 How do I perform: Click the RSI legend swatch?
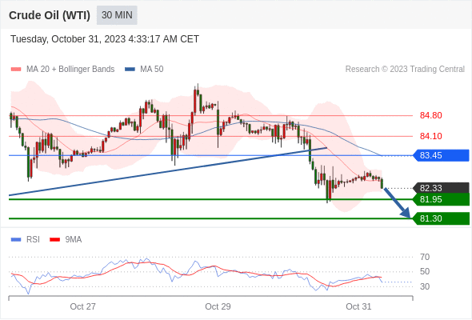(16, 240)
